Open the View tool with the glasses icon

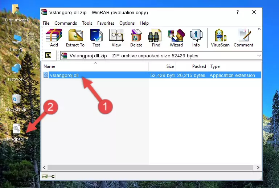pyautogui.click(x=116, y=38)
